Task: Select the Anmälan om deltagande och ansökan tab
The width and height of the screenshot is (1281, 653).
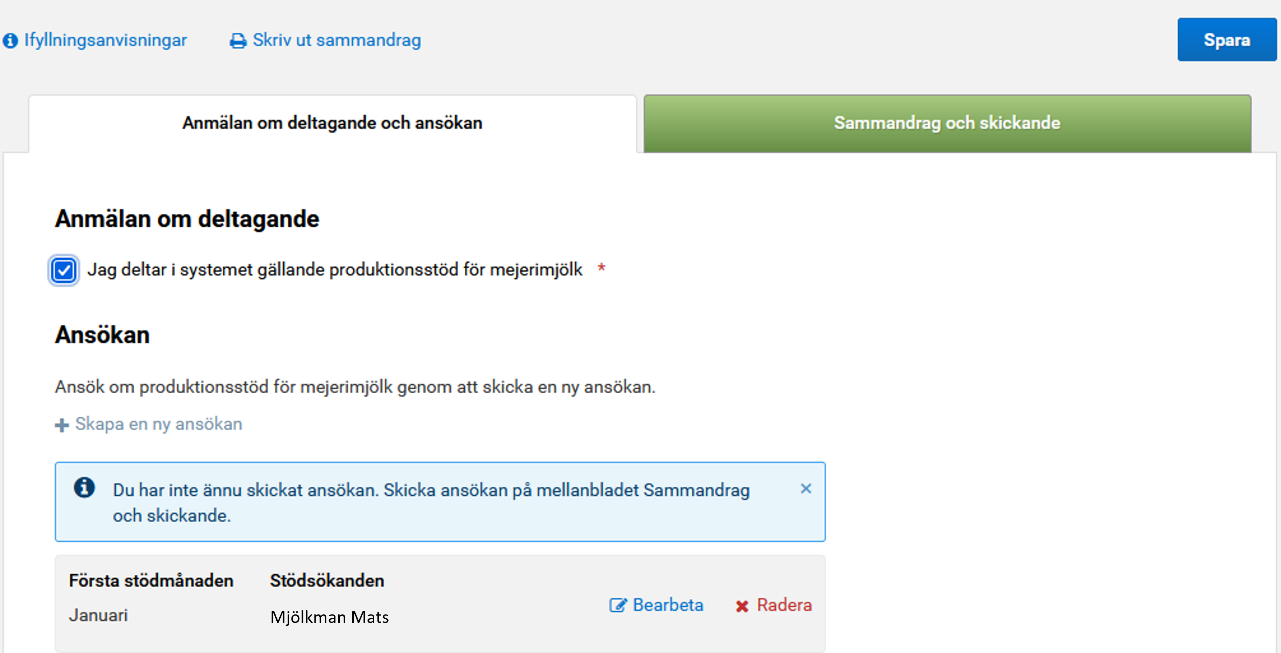Action: (x=332, y=123)
